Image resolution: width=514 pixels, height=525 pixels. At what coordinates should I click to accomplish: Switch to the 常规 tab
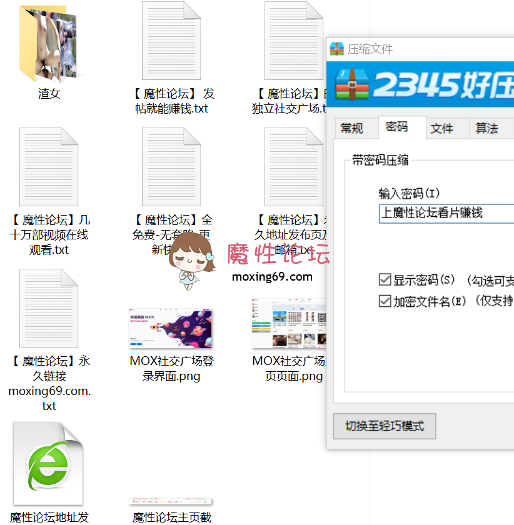[354, 128]
